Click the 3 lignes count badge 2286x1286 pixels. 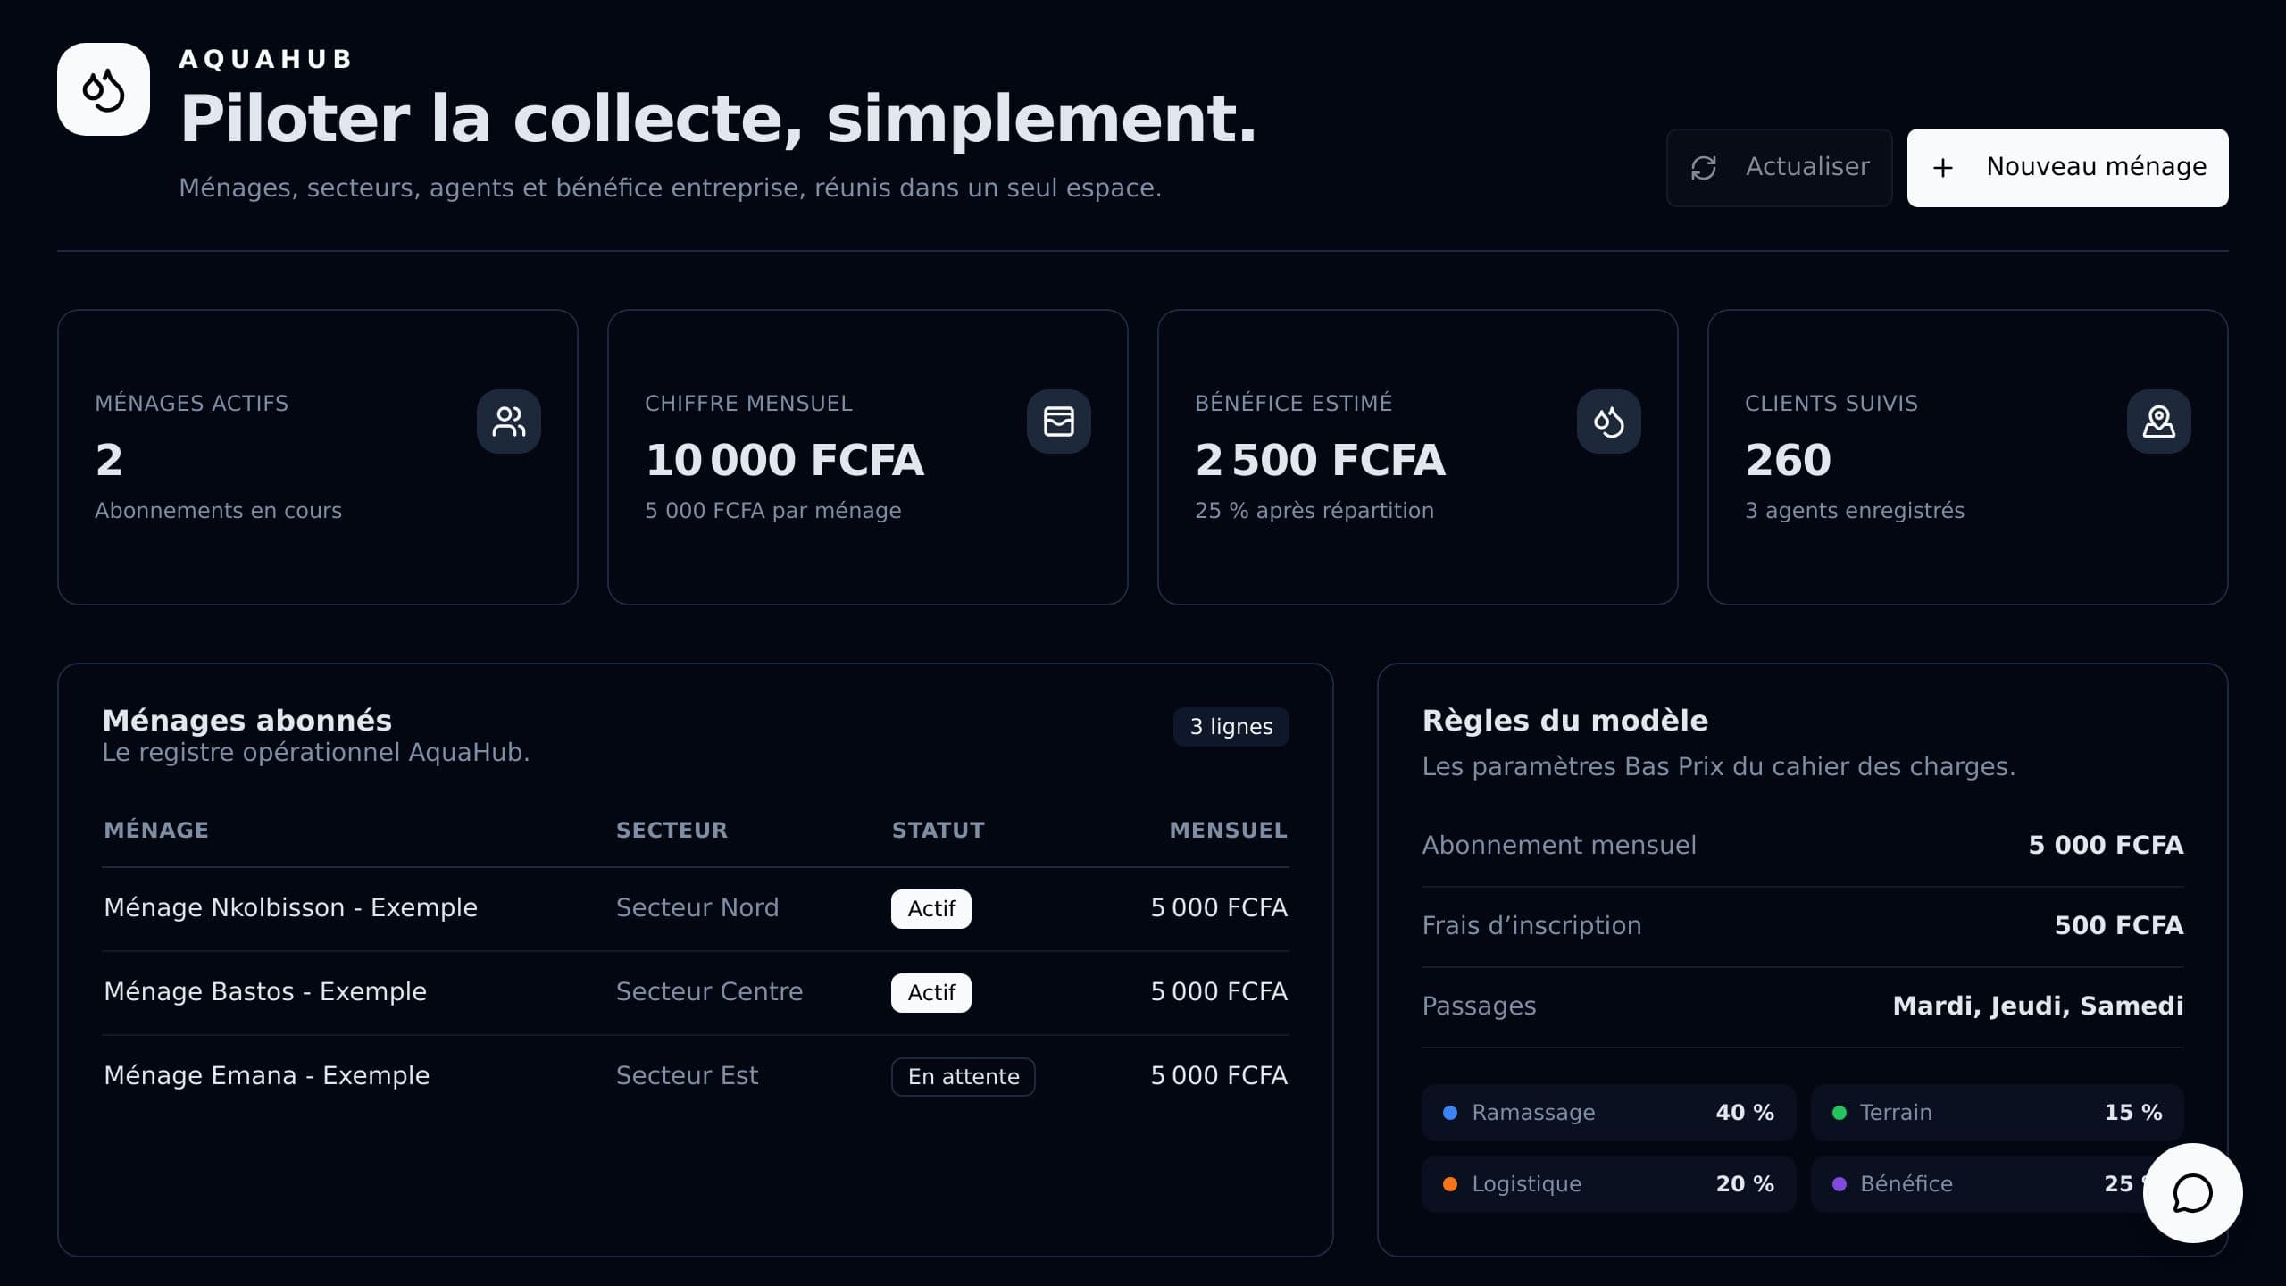[x=1231, y=727]
